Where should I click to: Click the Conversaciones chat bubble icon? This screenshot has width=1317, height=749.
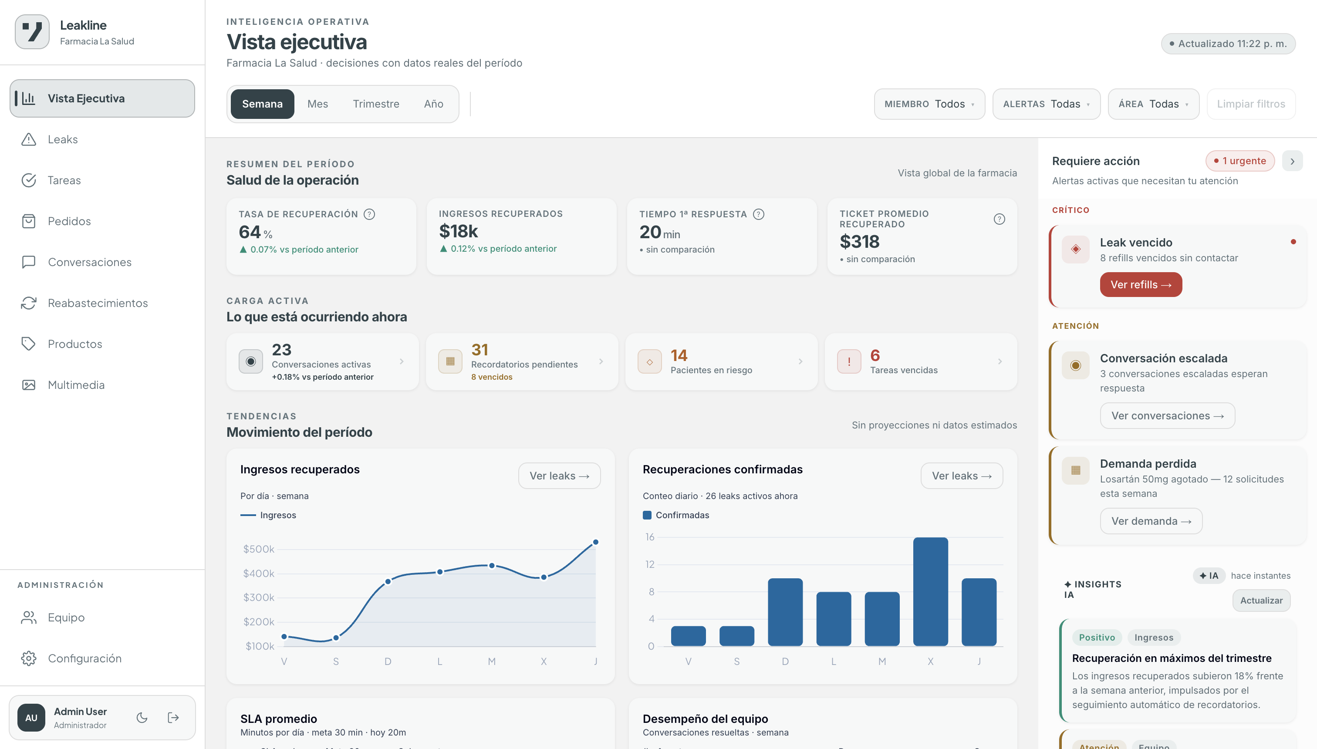(x=29, y=262)
